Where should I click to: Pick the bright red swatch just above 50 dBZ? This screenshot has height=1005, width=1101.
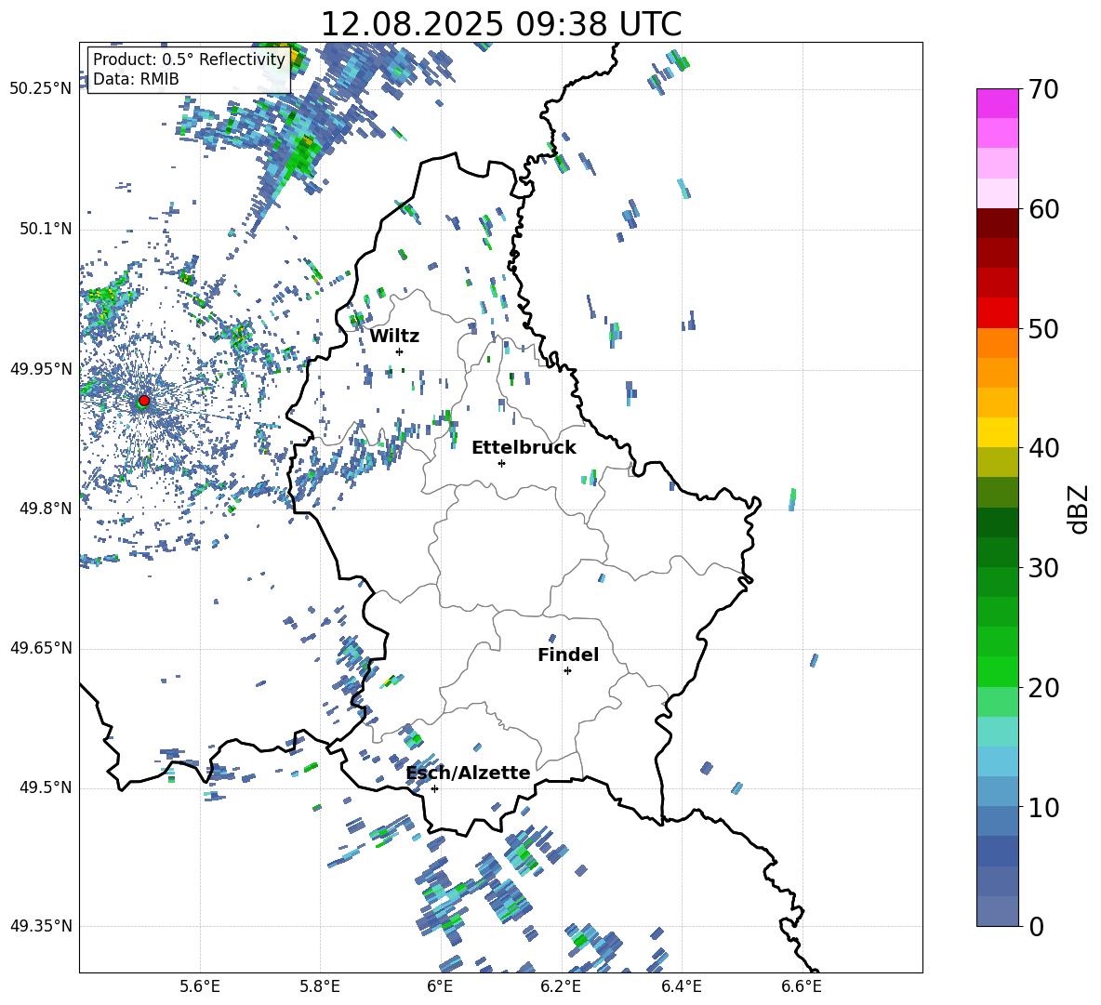point(997,313)
